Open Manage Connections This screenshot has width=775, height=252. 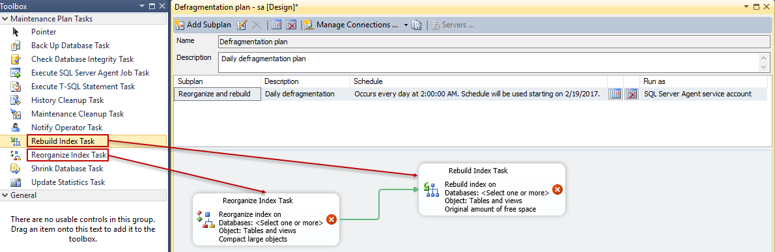click(x=352, y=25)
